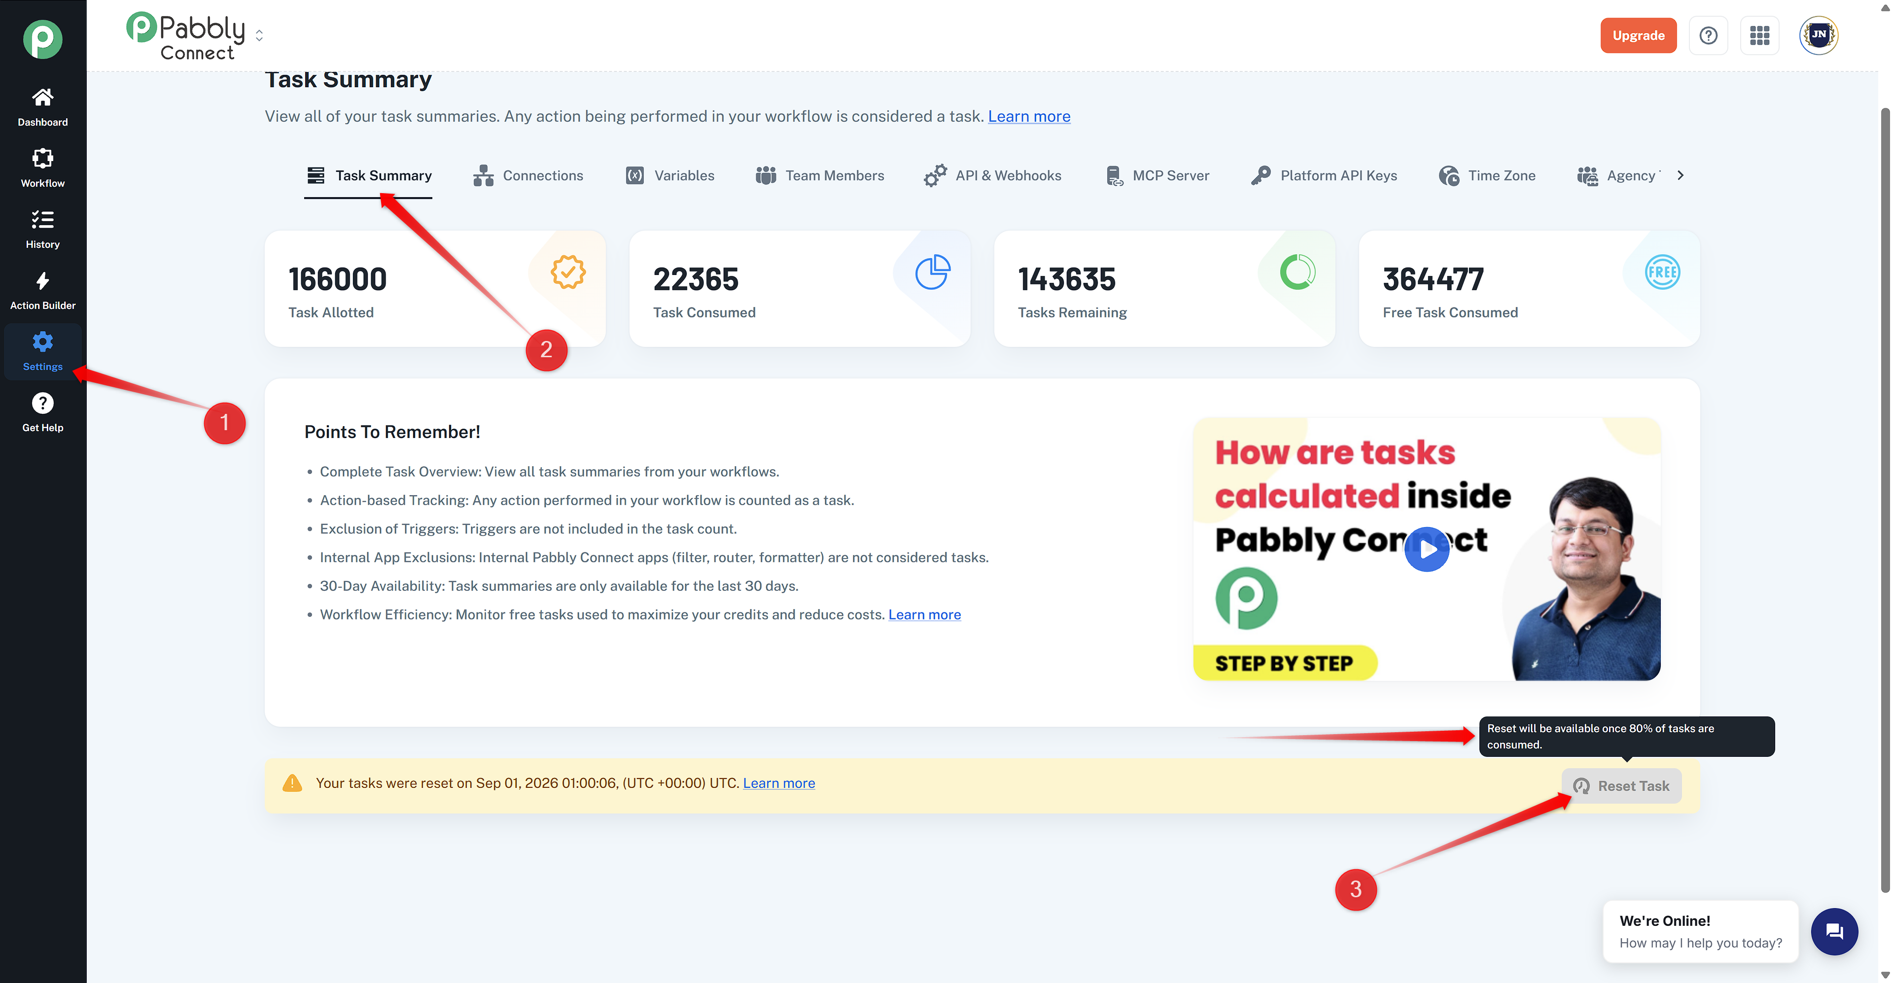This screenshot has width=1893, height=983.
Task: Select the MCP Server tab
Action: 1157,175
